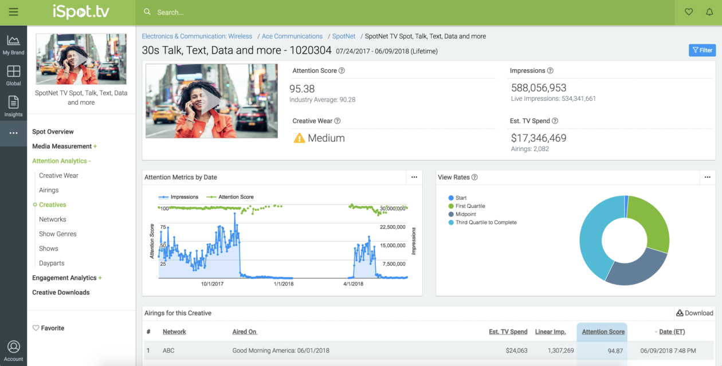Collapse the Attention Analytics section
This screenshot has height=366, width=722.
point(61,161)
